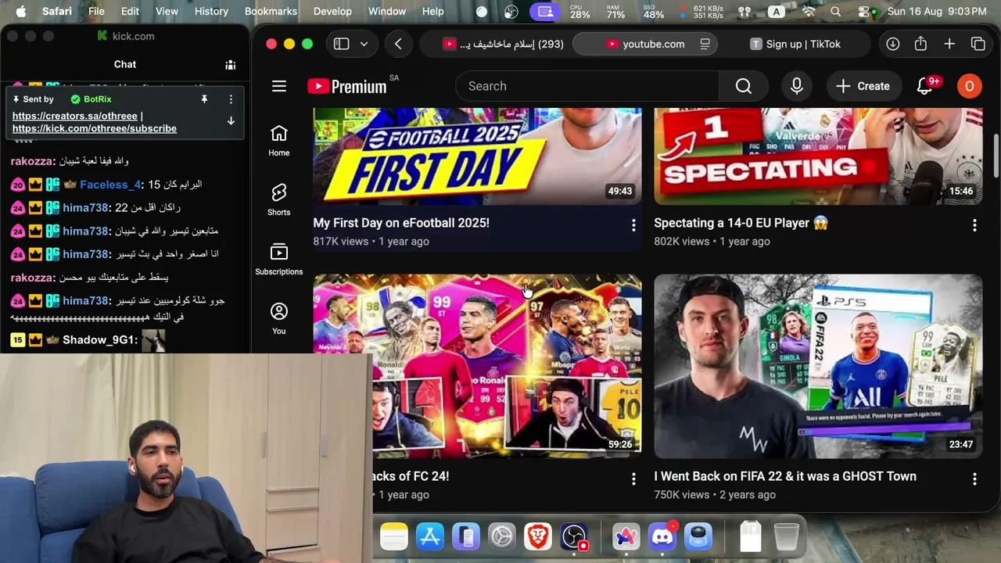This screenshot has width=1001, height=563.
Task: Click the YouTube search magnifier button
Action: pos(744,86)
